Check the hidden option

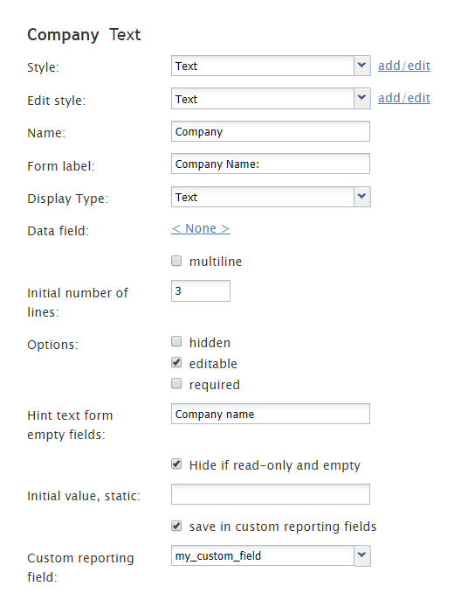[176, 341]
